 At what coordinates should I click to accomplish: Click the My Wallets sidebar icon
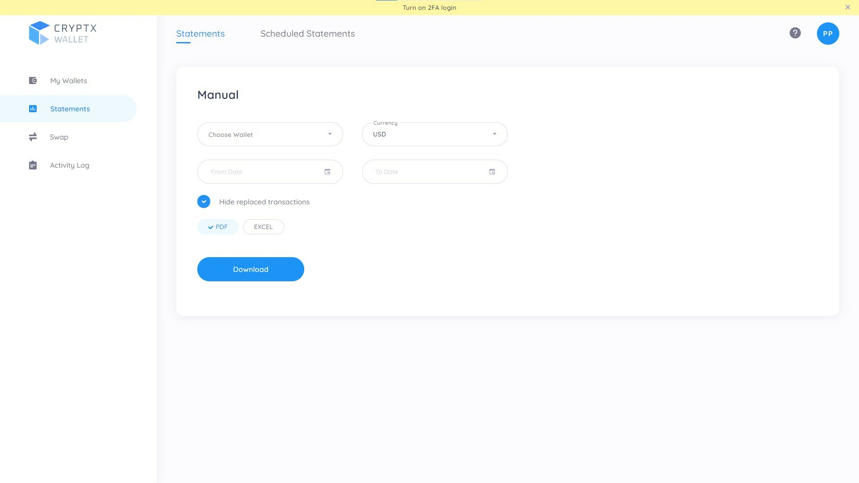pyautogui.click(x=33, y=80)
